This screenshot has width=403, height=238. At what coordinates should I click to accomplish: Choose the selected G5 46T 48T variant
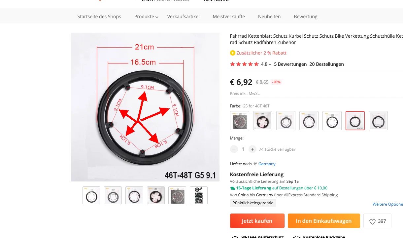click(x=355, y=121)
